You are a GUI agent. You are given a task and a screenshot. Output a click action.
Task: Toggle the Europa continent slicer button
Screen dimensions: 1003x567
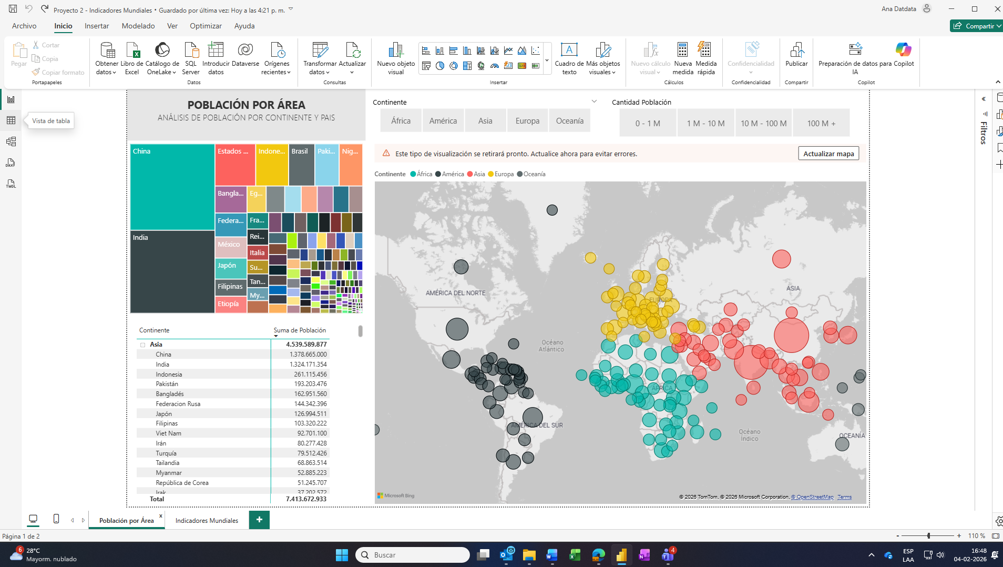click(527, 121)
